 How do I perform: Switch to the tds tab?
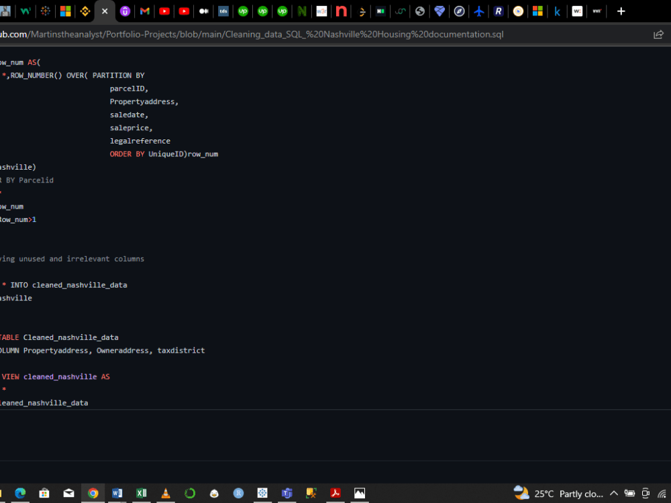click(223, 11)
